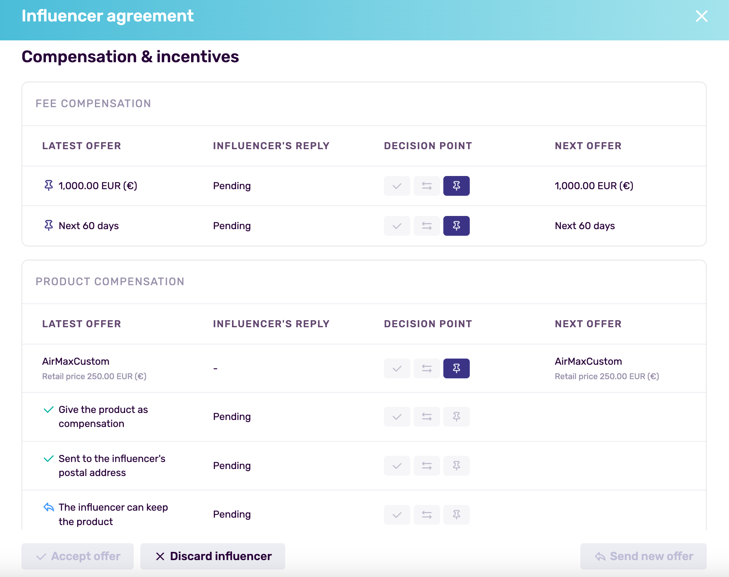Toggle pin for AirMaxCustom product decision

(x=456, y=368)
